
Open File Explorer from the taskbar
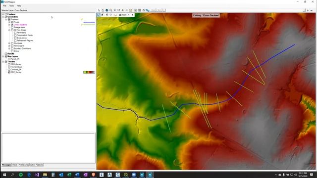(45, 175)
